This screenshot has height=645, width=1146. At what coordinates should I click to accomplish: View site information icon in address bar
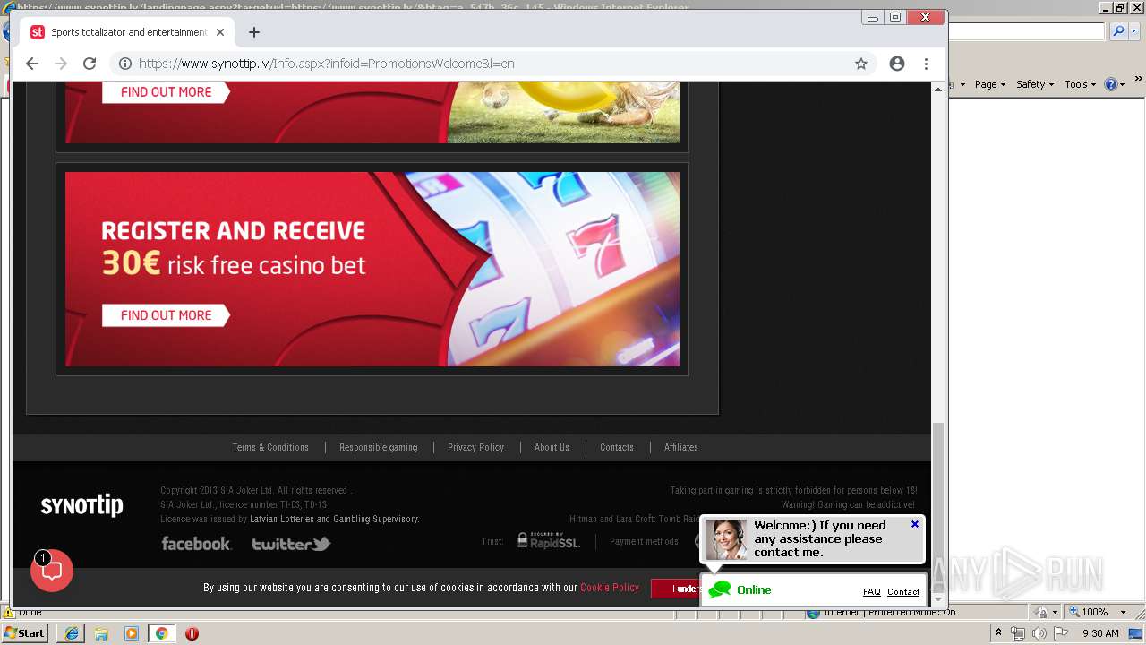point(125,64)
